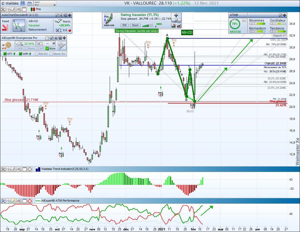The image size is (300, 232).
Task: Open ATMI Performance pane settings tools
Action: [3, 201]
